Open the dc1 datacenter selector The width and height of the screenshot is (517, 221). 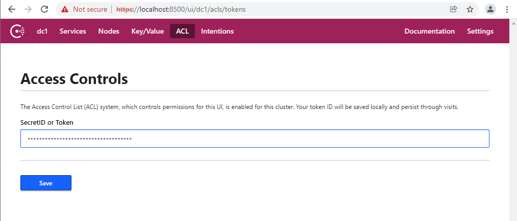pyautogui.click(x=42, y=32)
